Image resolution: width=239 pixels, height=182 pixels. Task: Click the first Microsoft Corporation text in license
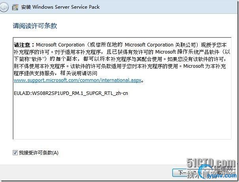tap(60, 45)
